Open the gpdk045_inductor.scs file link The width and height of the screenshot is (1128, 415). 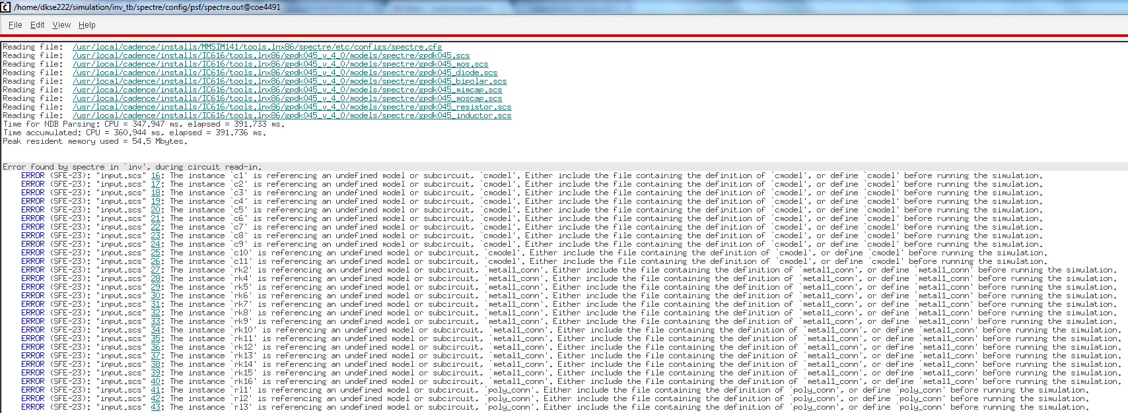click(x=292, y=115)
